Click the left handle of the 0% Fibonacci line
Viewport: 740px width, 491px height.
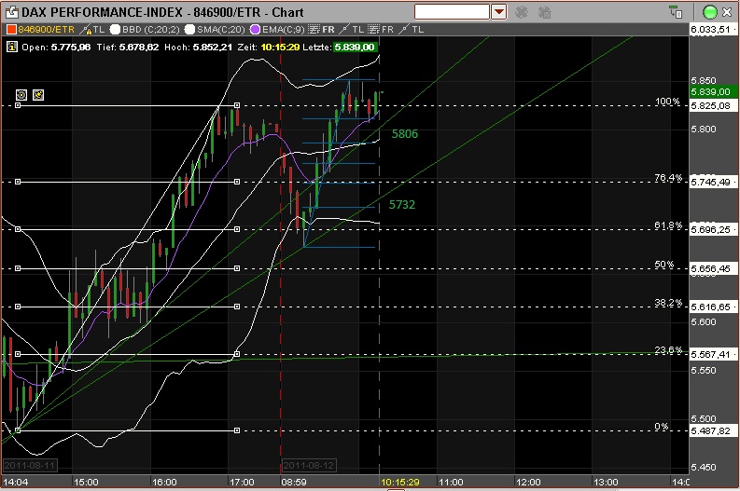(18, 430)
